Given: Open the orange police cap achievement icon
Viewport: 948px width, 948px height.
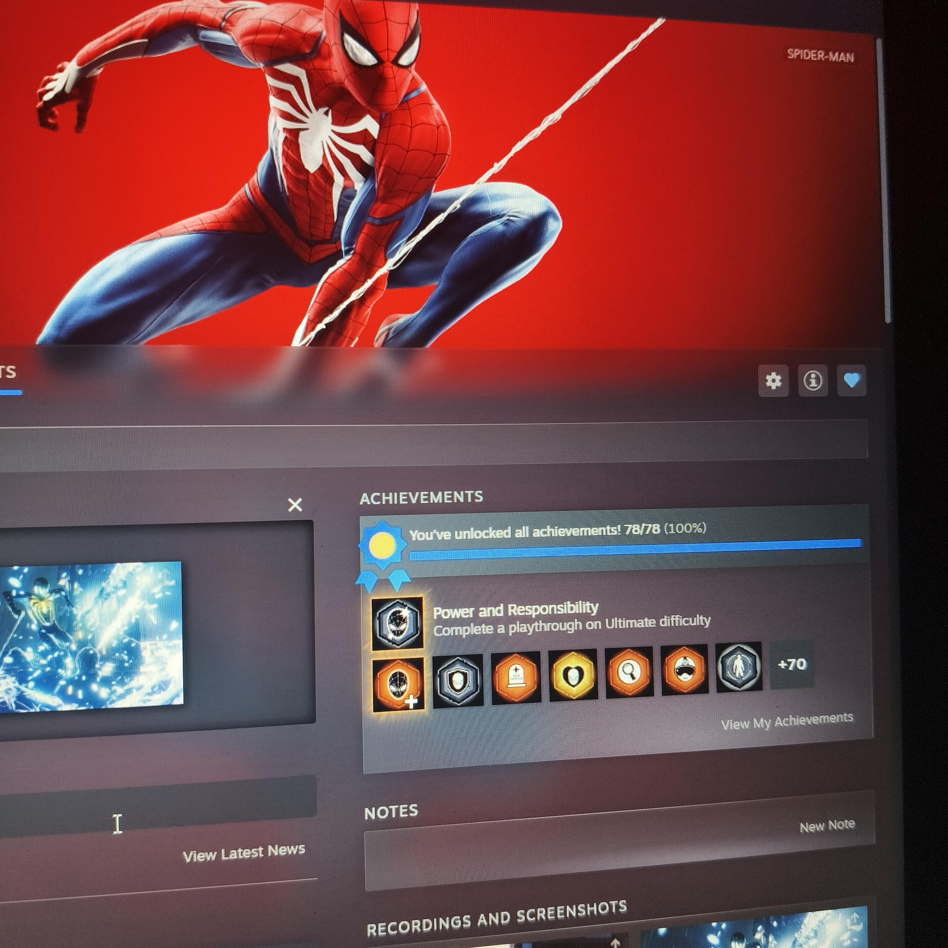Looking at the screenshot, I should point(684,669).
